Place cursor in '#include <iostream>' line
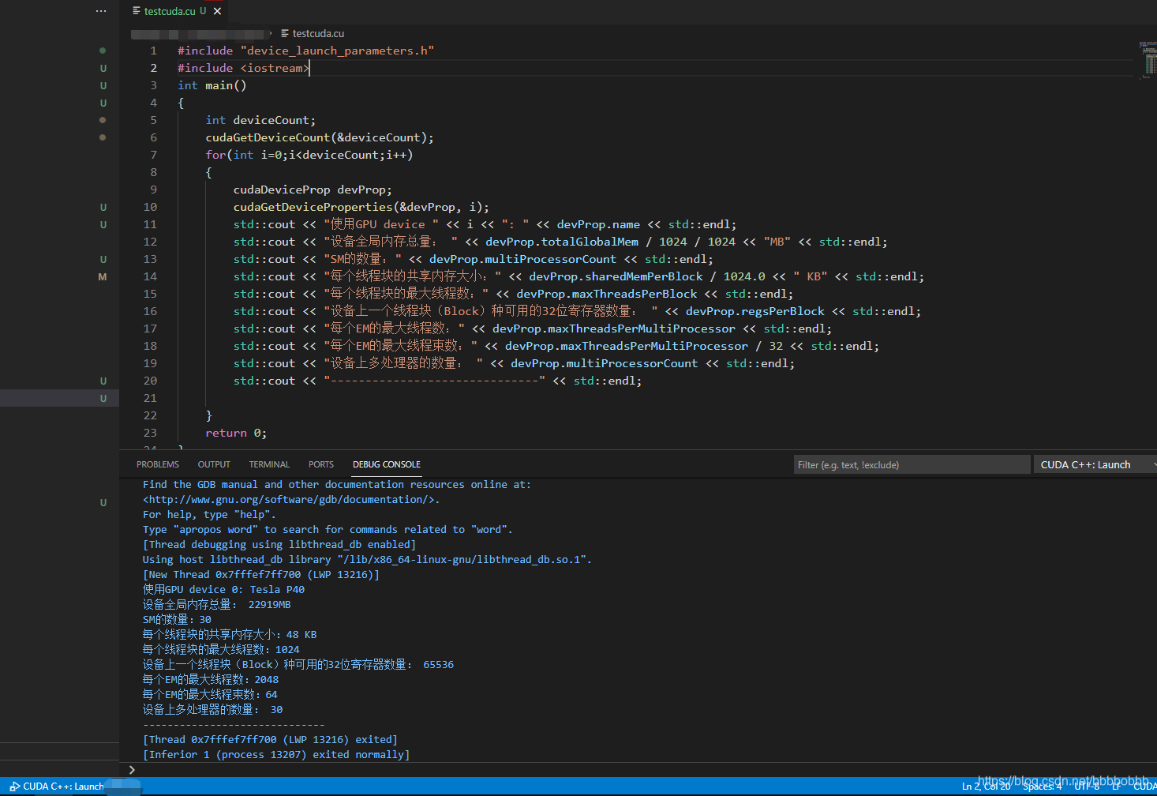The image size is (1157, 796). click(x=243, y=68)
